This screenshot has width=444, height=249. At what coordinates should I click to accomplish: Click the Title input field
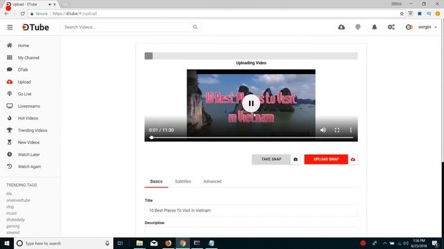point(251,210)
